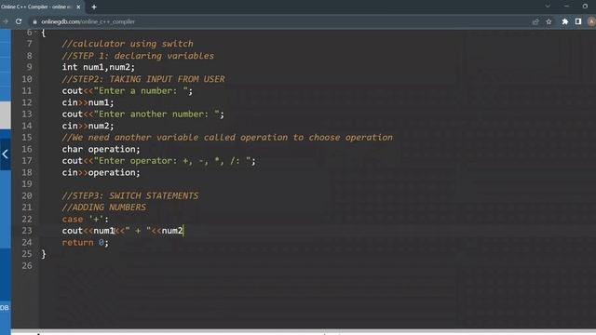This screenshot has height=335, width=596.
Task: Close the Online C++ Compiler tab
Action: (78, 7)
